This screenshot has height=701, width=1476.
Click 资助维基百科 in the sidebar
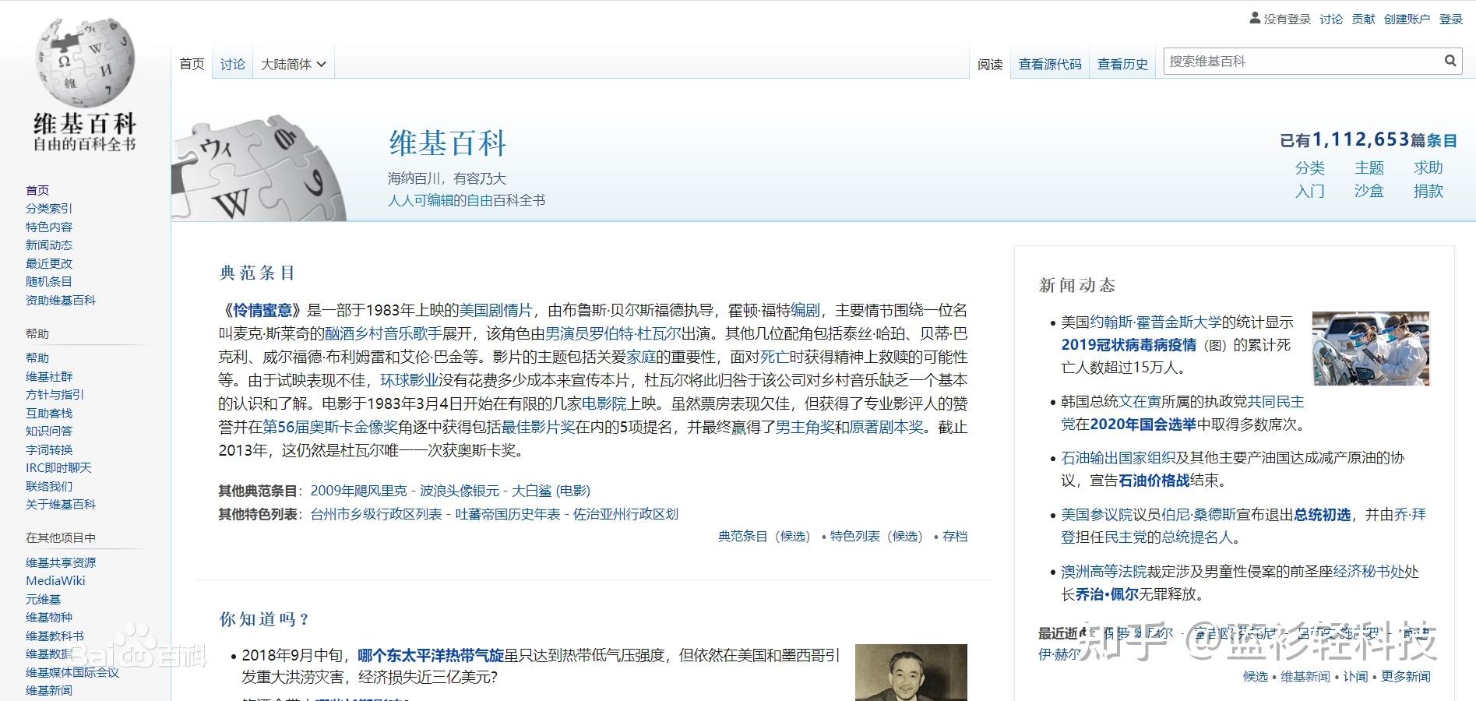(61, 300)
